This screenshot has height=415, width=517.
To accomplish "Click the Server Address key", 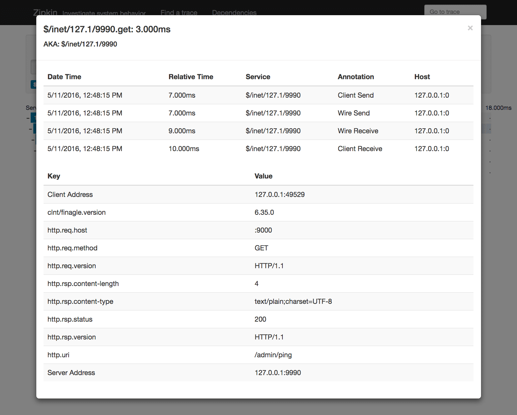I will [x=71, y=373].
